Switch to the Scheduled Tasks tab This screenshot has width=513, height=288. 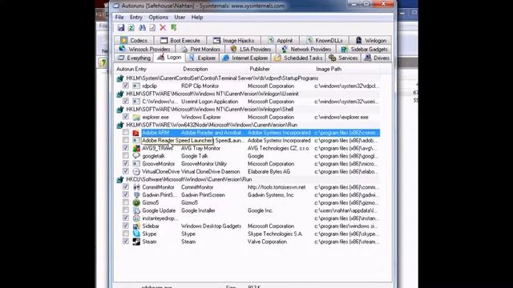pos(299,58)
